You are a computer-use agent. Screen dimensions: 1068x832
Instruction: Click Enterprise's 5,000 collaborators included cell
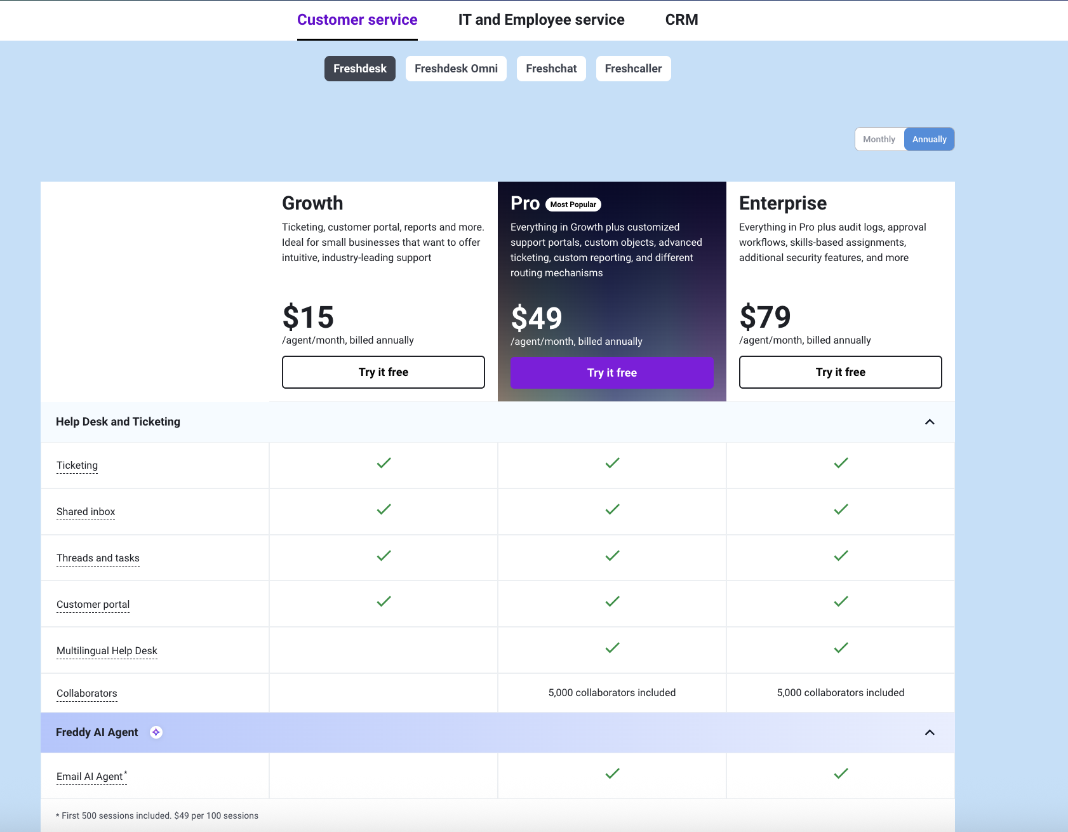(841, 693)
